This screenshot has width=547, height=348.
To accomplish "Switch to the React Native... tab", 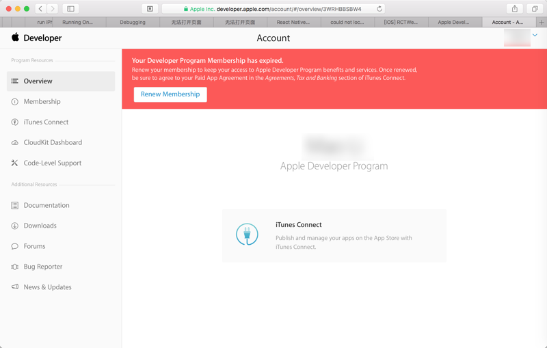I will tap(293, 23).
